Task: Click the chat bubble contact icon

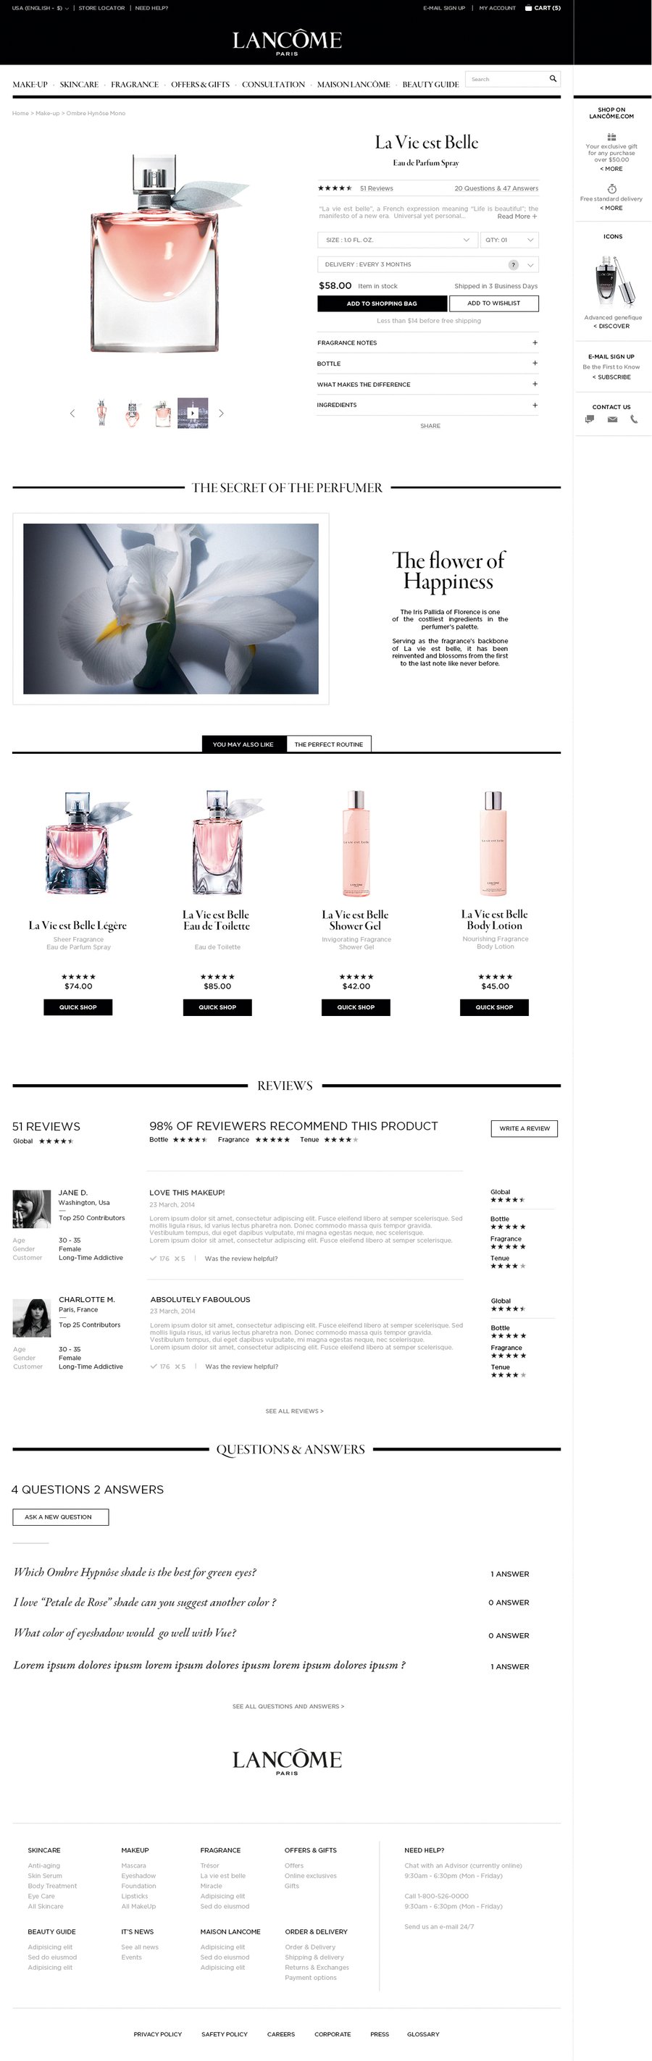Action: pyautogui.click(x=590, y=419)
